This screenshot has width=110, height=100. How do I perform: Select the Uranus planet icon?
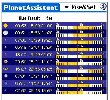coord(6,76)
